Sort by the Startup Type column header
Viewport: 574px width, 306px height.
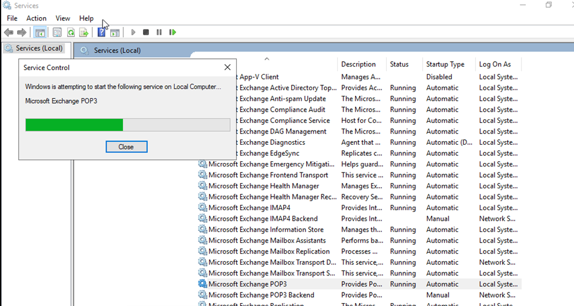pyautogui.click(x=445, y=64)
